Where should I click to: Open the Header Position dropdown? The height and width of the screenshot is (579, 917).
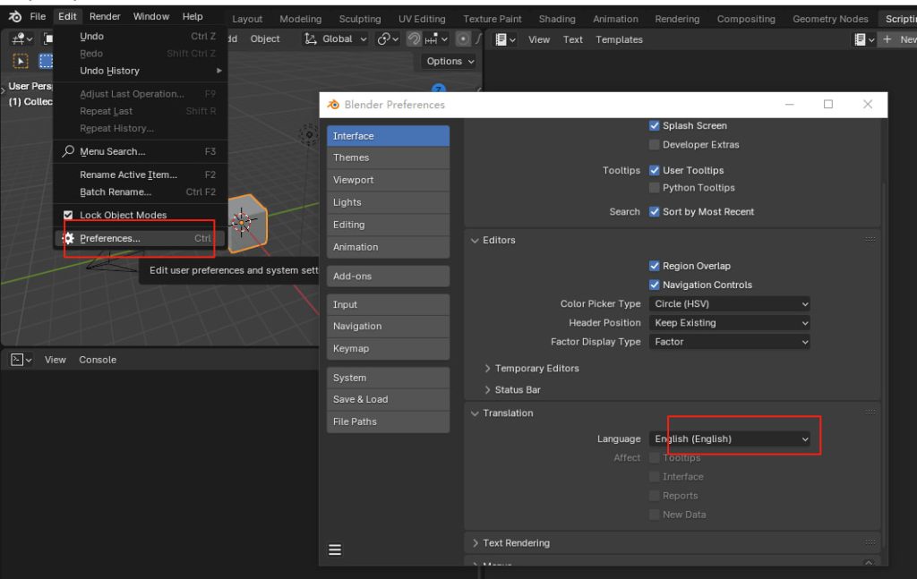pyautogui.click(x=729, y=322)
